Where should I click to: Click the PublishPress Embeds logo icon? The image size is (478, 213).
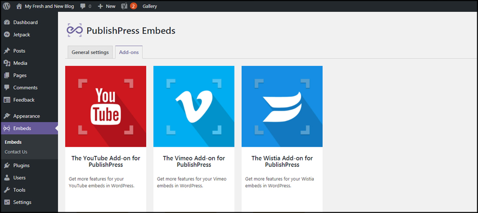pyautogui.click(x=75, y=30)
